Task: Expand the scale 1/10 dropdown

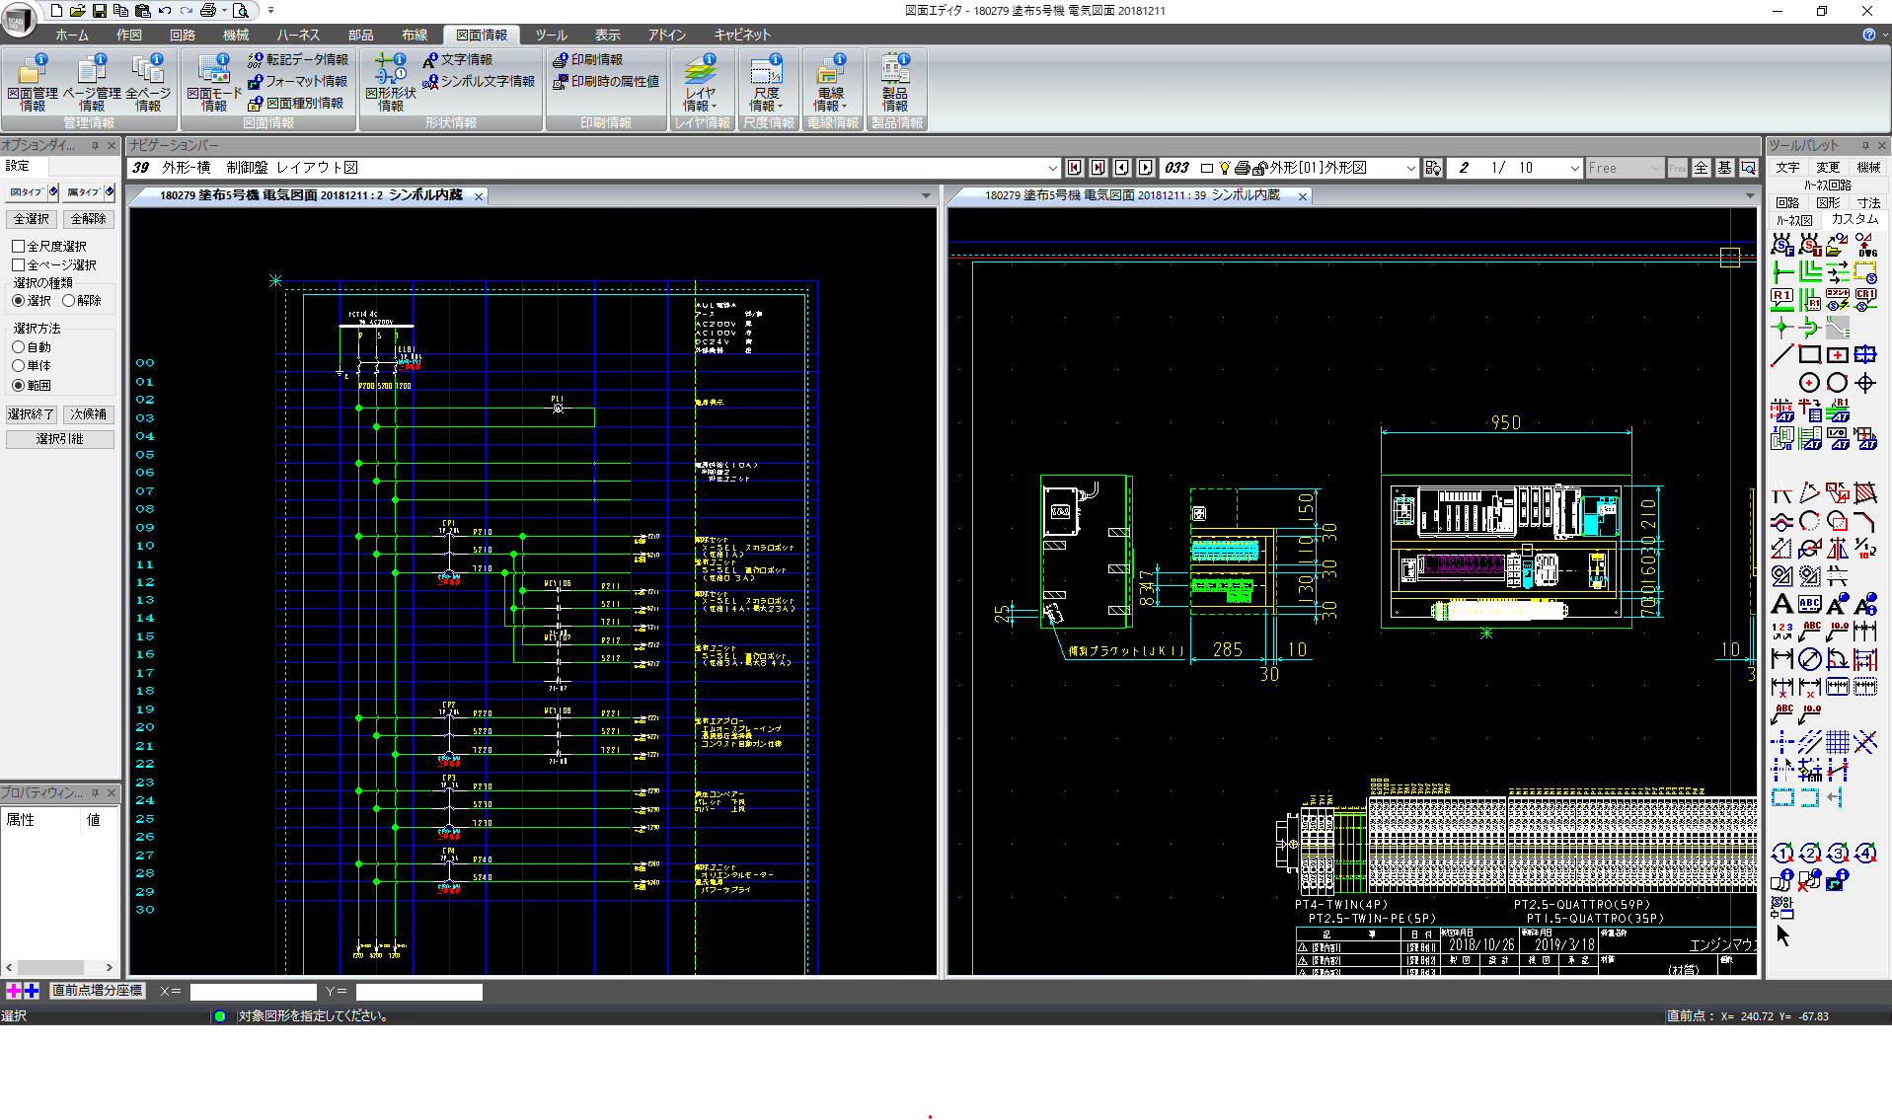Action: (x=1574, y=168)
